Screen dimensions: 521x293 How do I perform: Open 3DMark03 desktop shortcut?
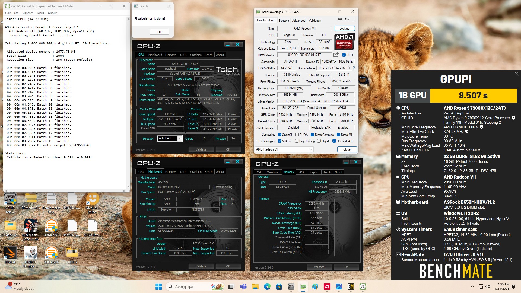(51, 228)
